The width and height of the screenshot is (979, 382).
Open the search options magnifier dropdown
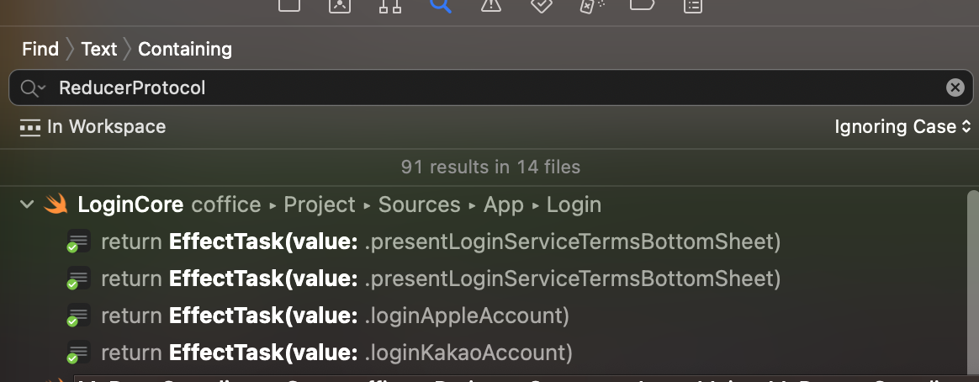click(33, 88)
